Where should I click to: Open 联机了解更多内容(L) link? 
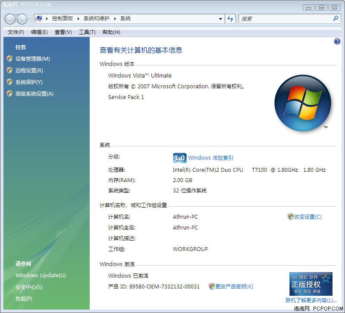coord(311,300)
